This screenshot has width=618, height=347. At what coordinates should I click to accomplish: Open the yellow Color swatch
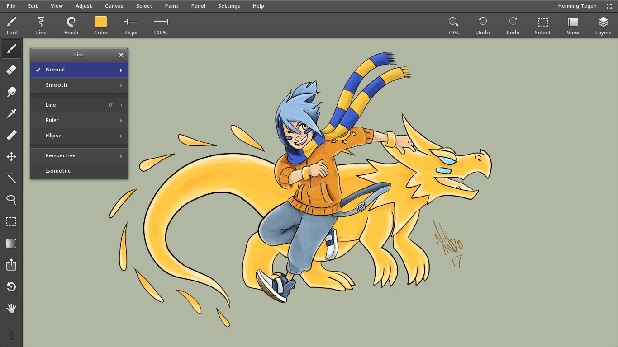pos(101,22)
